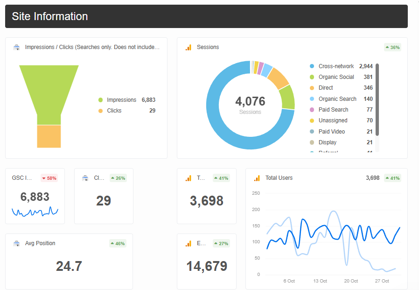This screenshot has height=290, width=419.
Task: Select the Impressions green legend dot
Action: pos(100,100)
